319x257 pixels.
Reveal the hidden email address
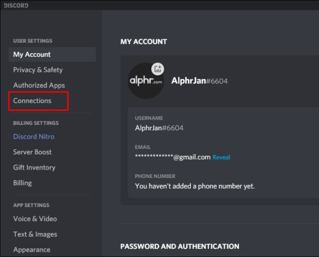coord(221,157)
